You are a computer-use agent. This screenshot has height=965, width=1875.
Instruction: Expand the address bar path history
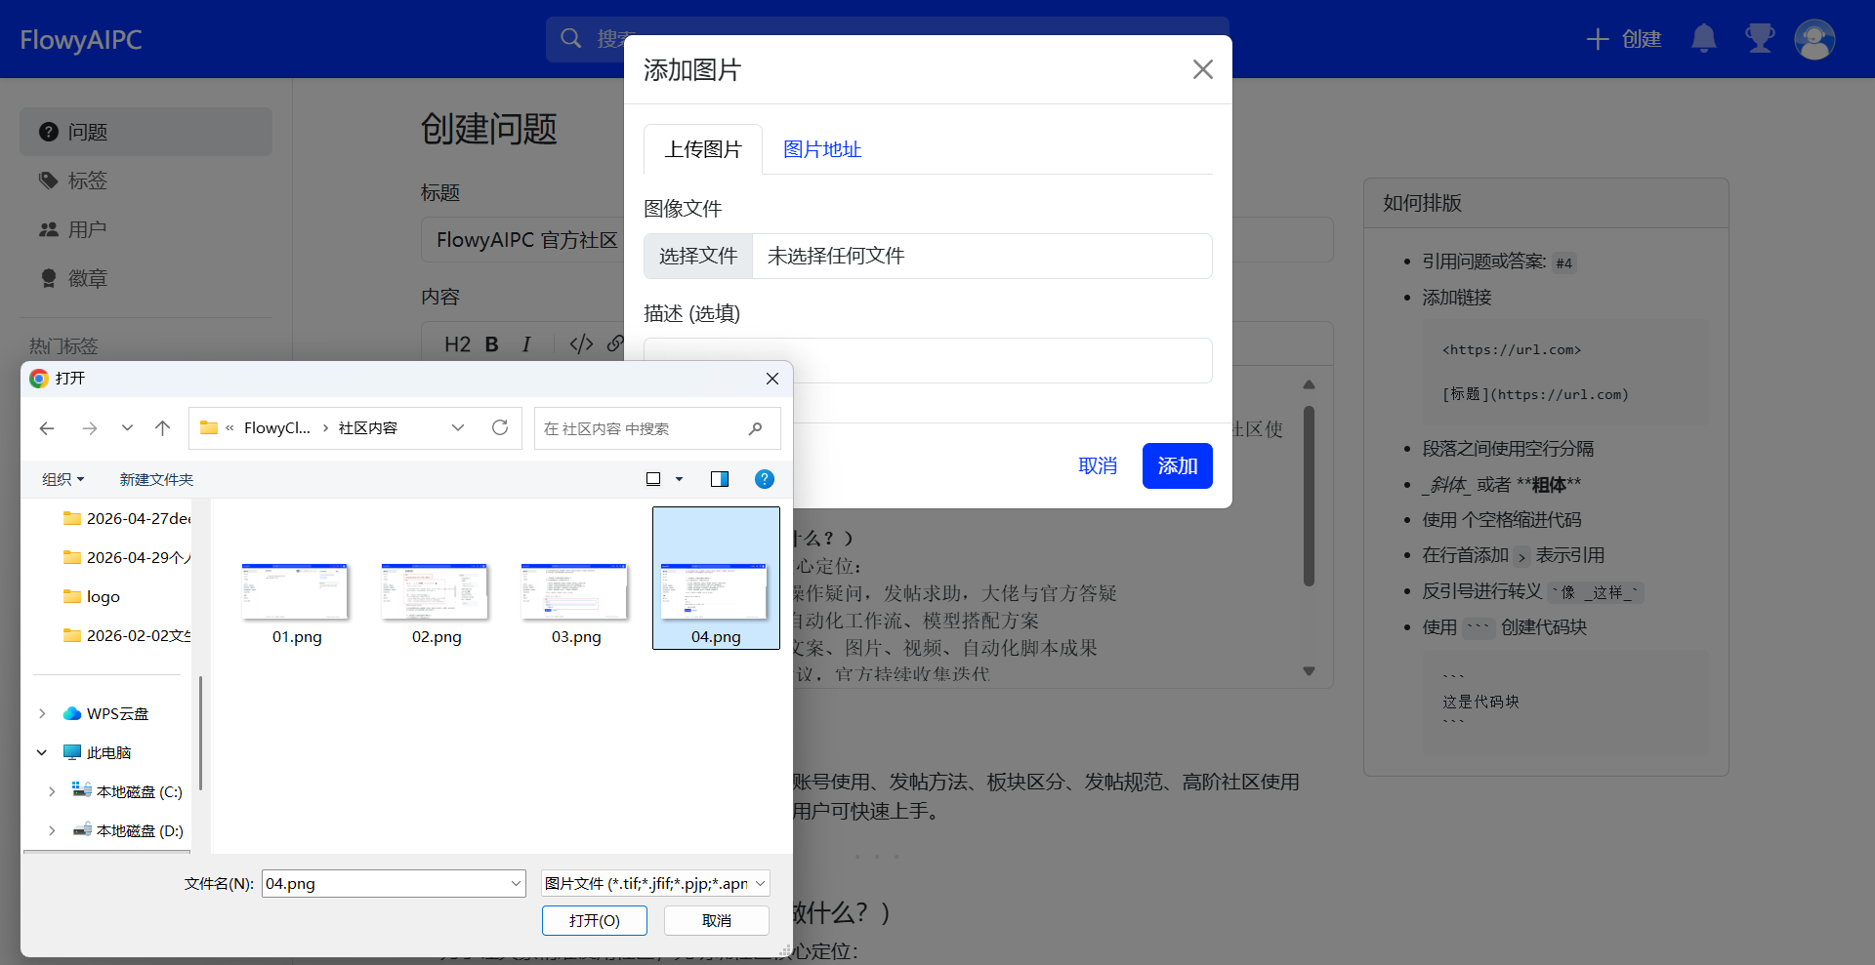(x=458, y=427)
